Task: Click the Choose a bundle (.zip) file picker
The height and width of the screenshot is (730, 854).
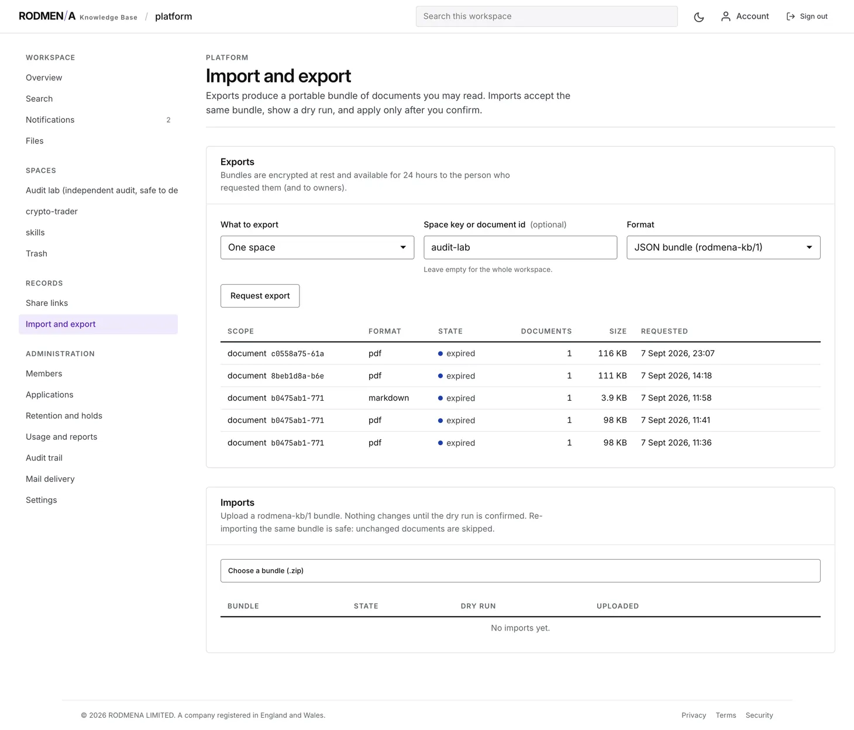Action: click(x=520, y=571)
